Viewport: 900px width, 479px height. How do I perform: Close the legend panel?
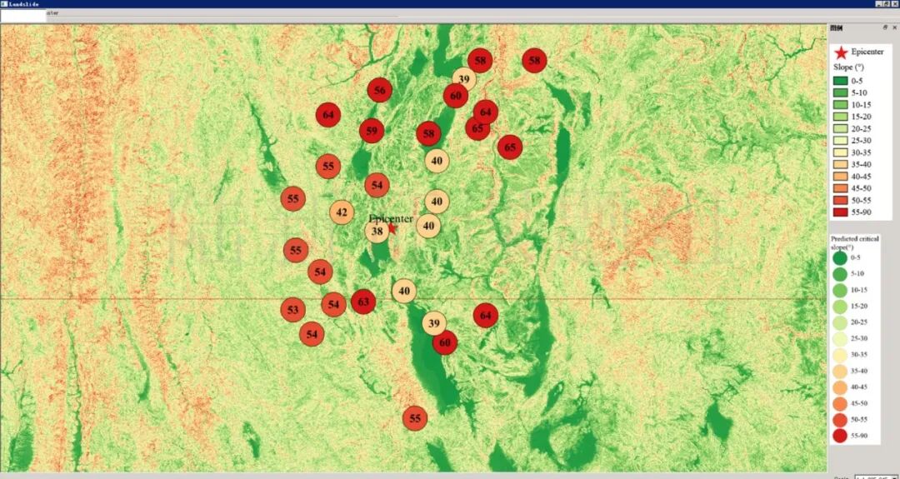pos(894,27)
